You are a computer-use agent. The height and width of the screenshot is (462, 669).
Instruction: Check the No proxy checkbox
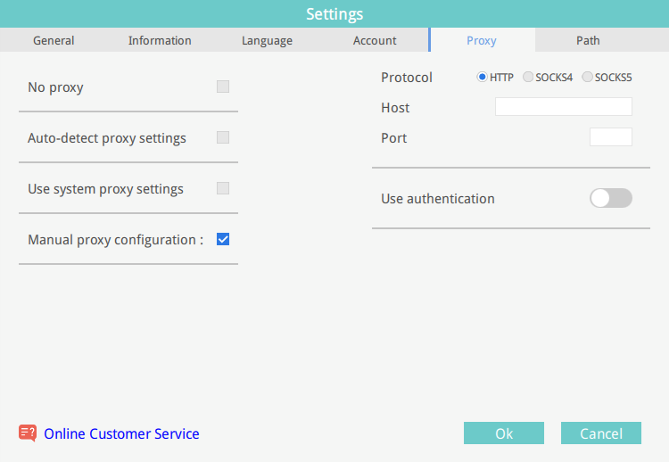click(x=223, y=87)
